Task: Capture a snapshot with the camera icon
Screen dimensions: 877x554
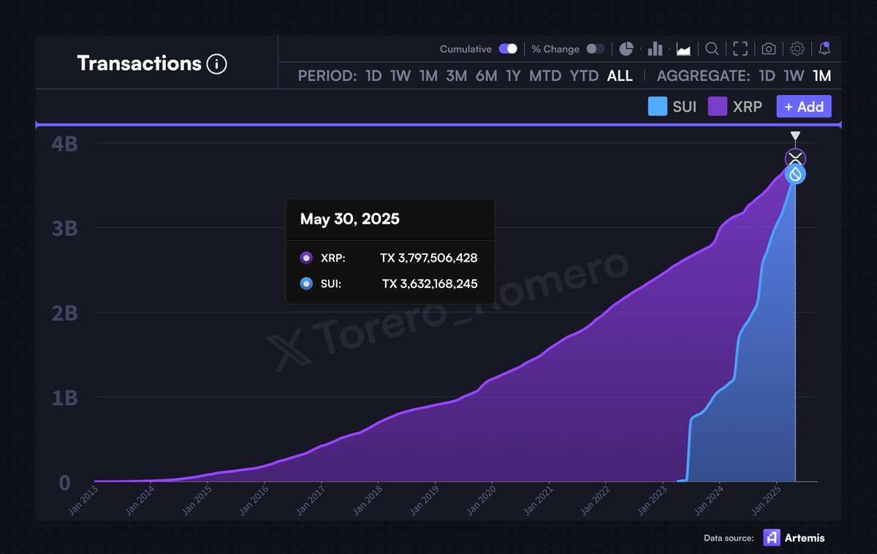Action: tap(767, 48)
